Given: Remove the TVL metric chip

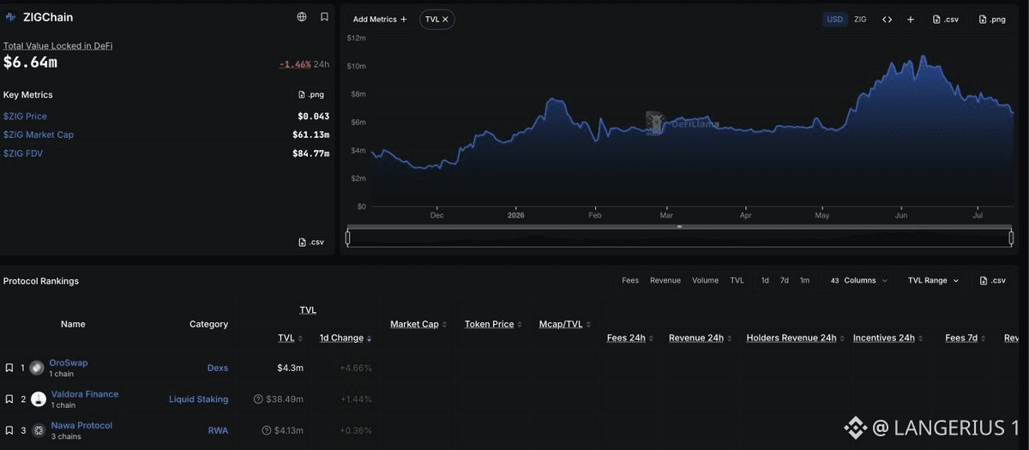Looking at the screenshot, I should tap(445, 19).
